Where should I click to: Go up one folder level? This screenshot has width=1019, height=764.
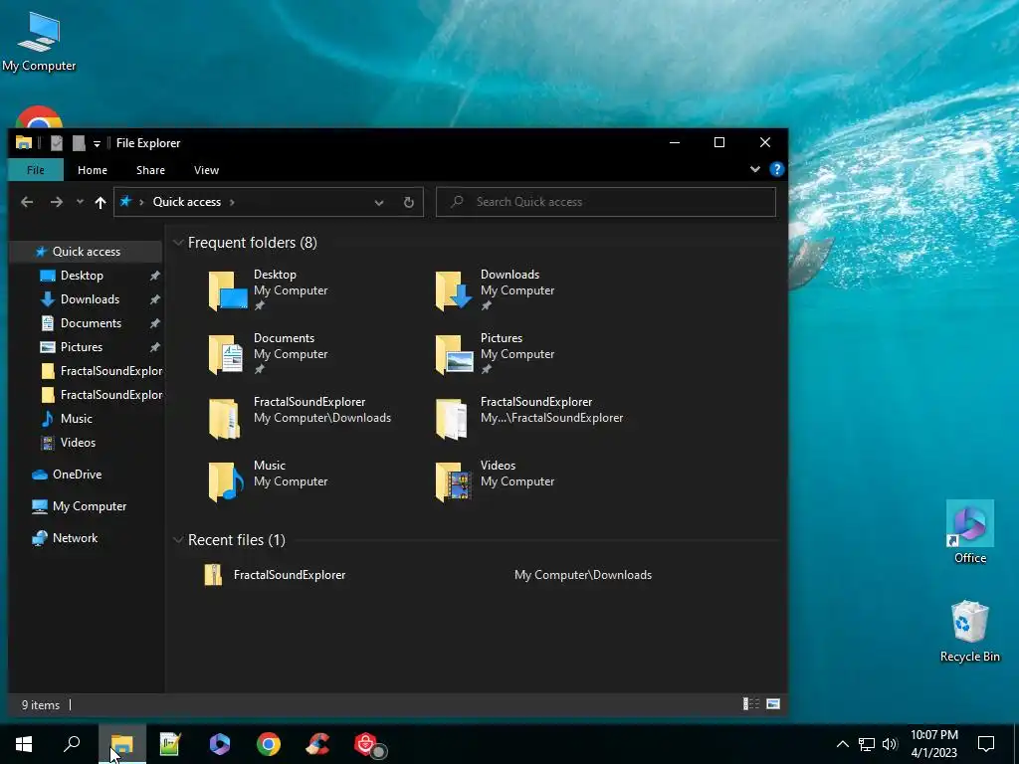pos(101,202)
